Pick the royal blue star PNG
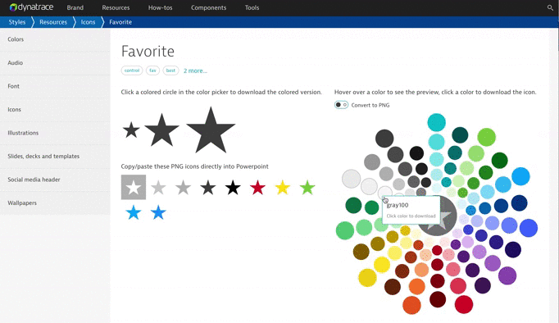Viewport: 559px width, 323px height. pyautogui.click(x=158, y=212)
